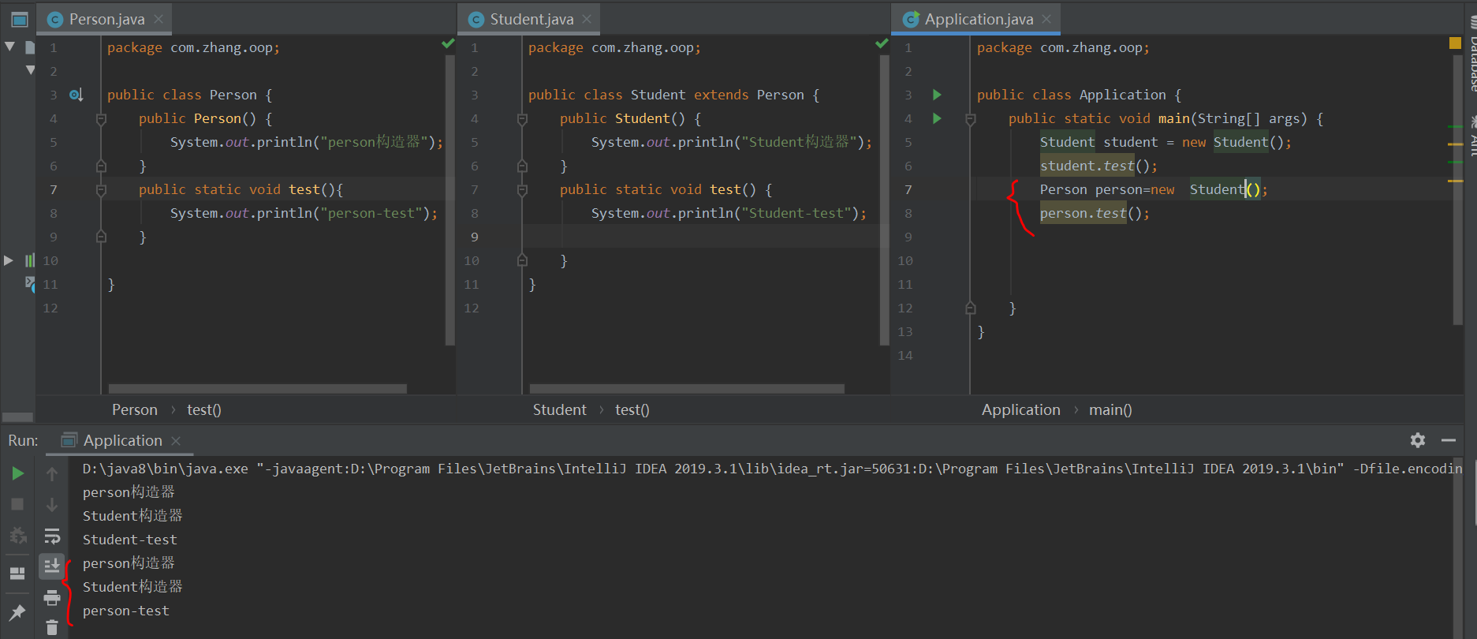Image resolution: width=1477 pixels, height=639 pixels.
Task: Click the subclassed gutter icon on Person class
Action: [x=76, y=95]
